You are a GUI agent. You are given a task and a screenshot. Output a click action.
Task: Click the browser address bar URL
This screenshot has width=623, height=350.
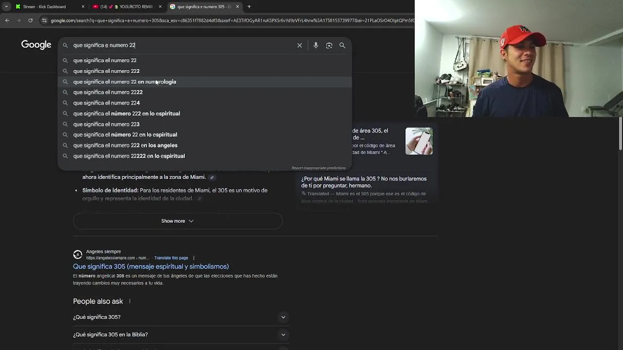click(231, 20)
